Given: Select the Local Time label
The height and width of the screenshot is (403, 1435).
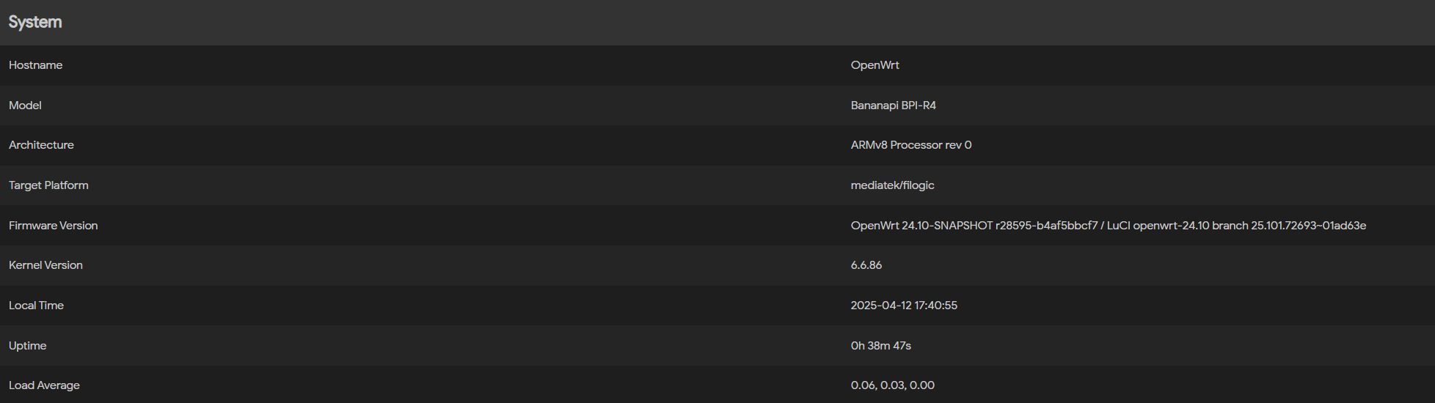Looking at the screenshot, I should point(36,306).
